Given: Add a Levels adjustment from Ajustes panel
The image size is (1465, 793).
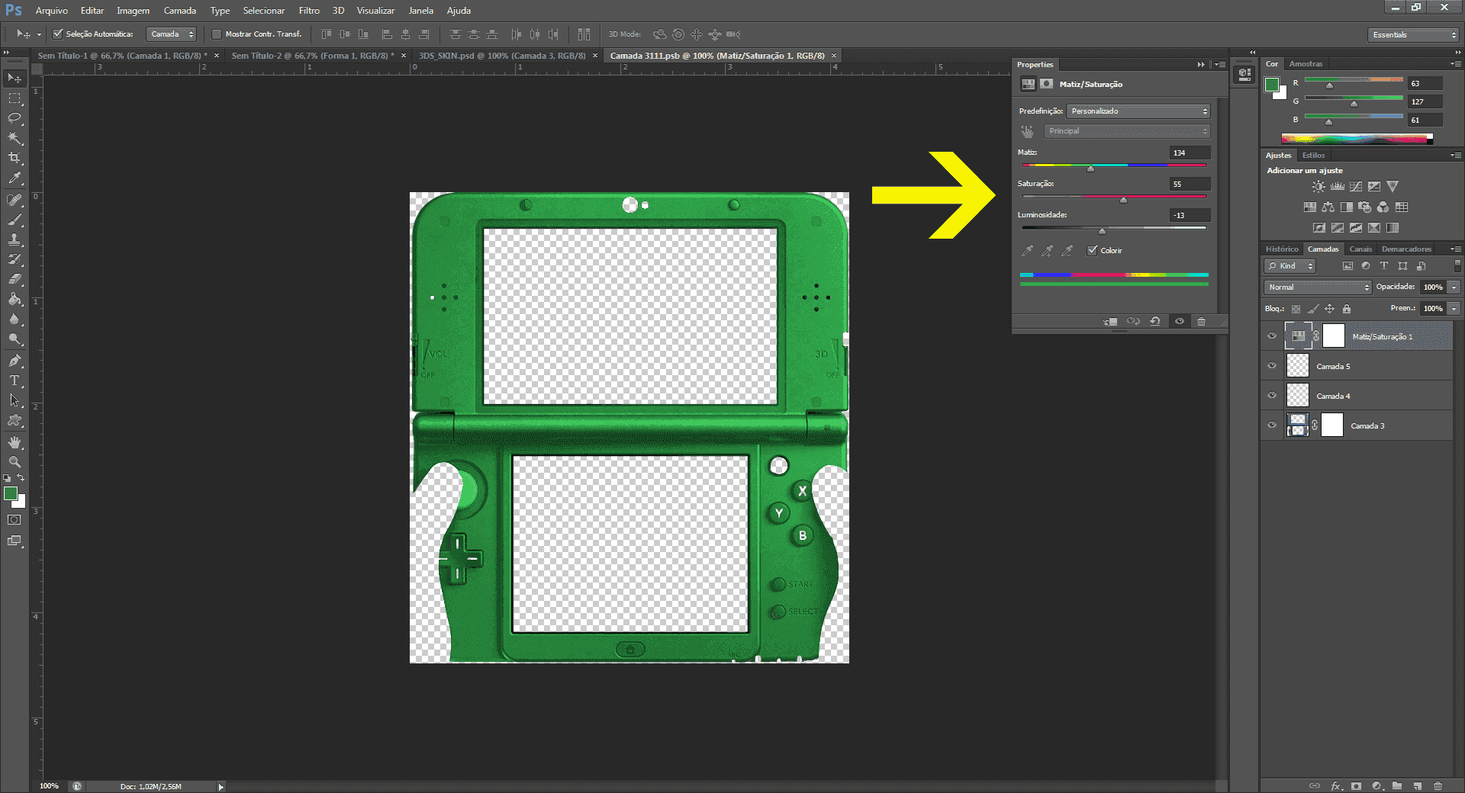Looking at the screenshot, I should coord(1337,187).
